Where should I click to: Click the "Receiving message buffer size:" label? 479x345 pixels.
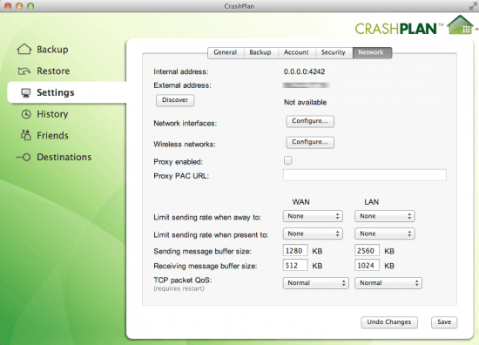[206, 266]
